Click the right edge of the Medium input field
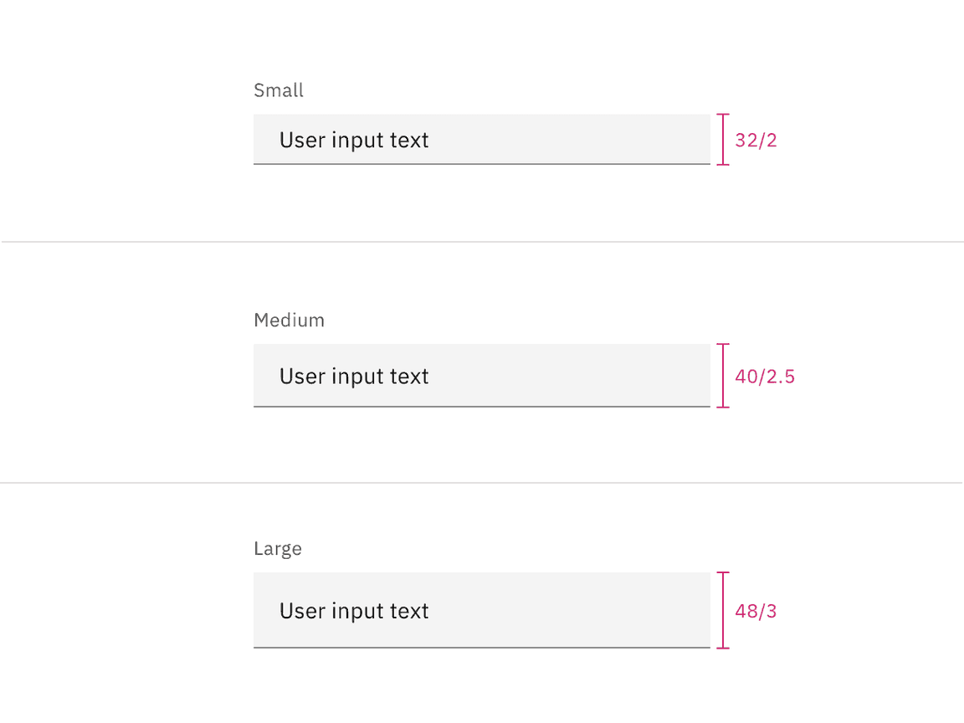 (709, 376)
